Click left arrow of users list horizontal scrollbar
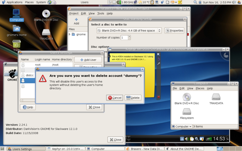Image resolution: width=242 pixels, height=151 pixels. (x=22, y=100)
